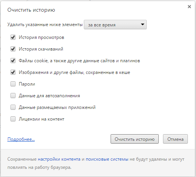The width and height of the screenshot is (196, 177).
Task: Click the Пароли label text
Action: click(27, 84)
